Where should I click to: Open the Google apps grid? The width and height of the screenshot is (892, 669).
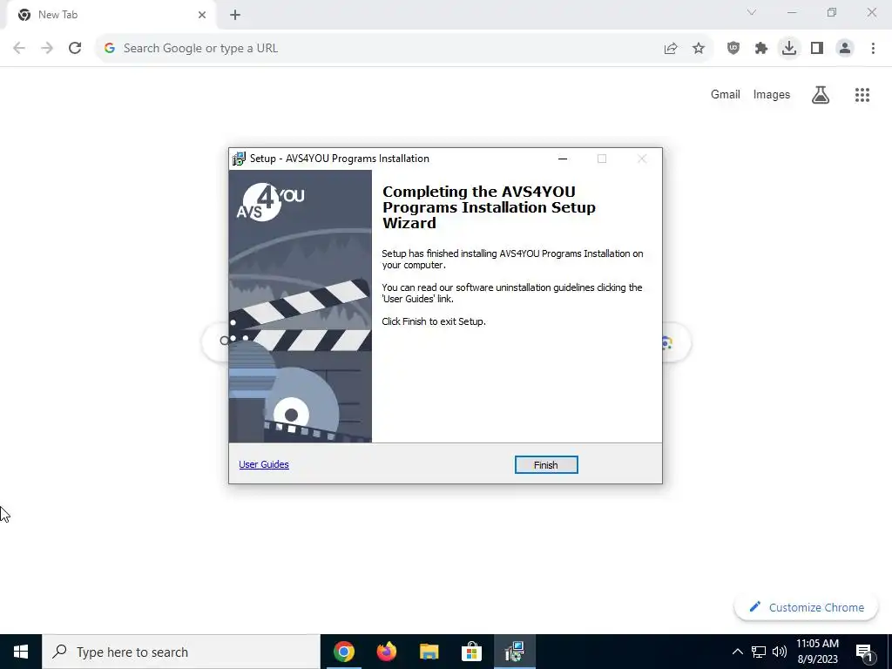pos(862,95)
